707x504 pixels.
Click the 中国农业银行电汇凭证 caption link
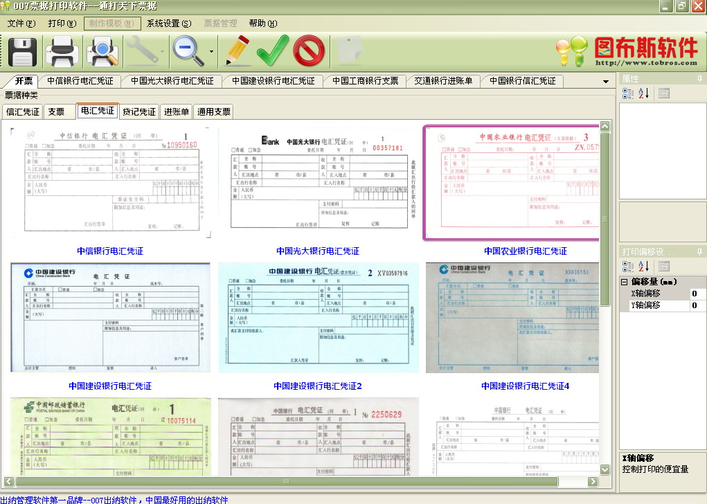click(x=526, y=251)
